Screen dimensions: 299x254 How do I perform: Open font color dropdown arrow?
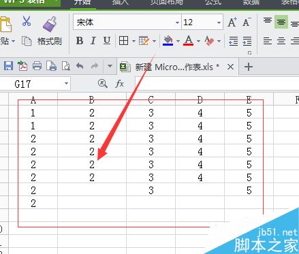tap(198, 41)
